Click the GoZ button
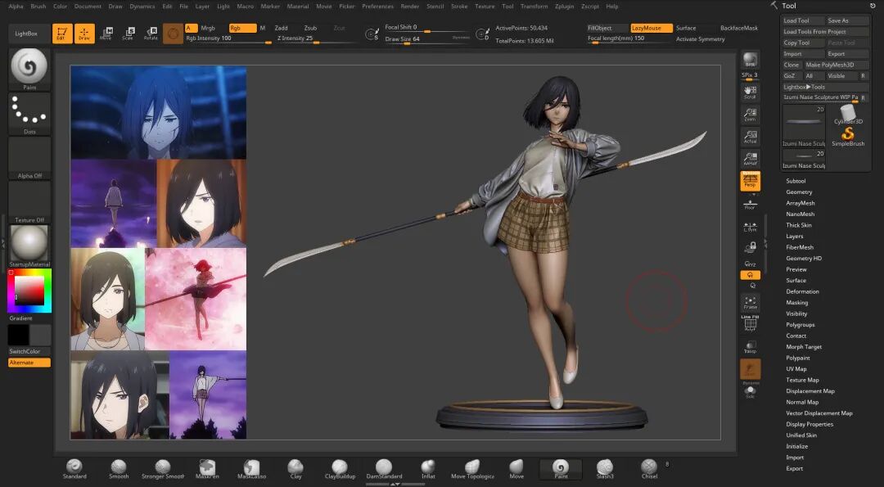 [x=792, y=75]
